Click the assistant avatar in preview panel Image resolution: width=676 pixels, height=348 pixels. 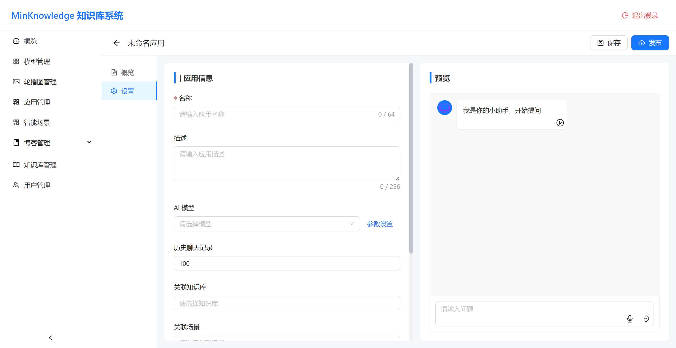click(445, 108)
